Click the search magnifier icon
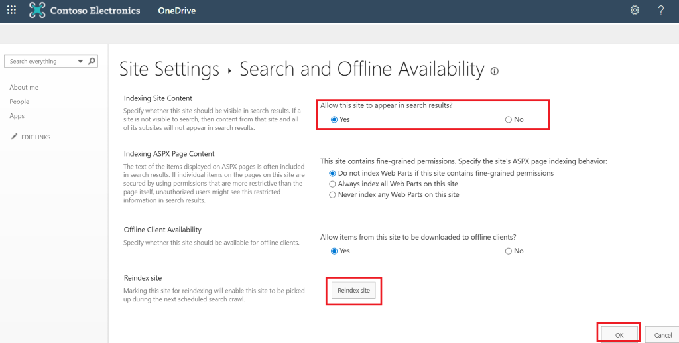 tap(92, 61)
